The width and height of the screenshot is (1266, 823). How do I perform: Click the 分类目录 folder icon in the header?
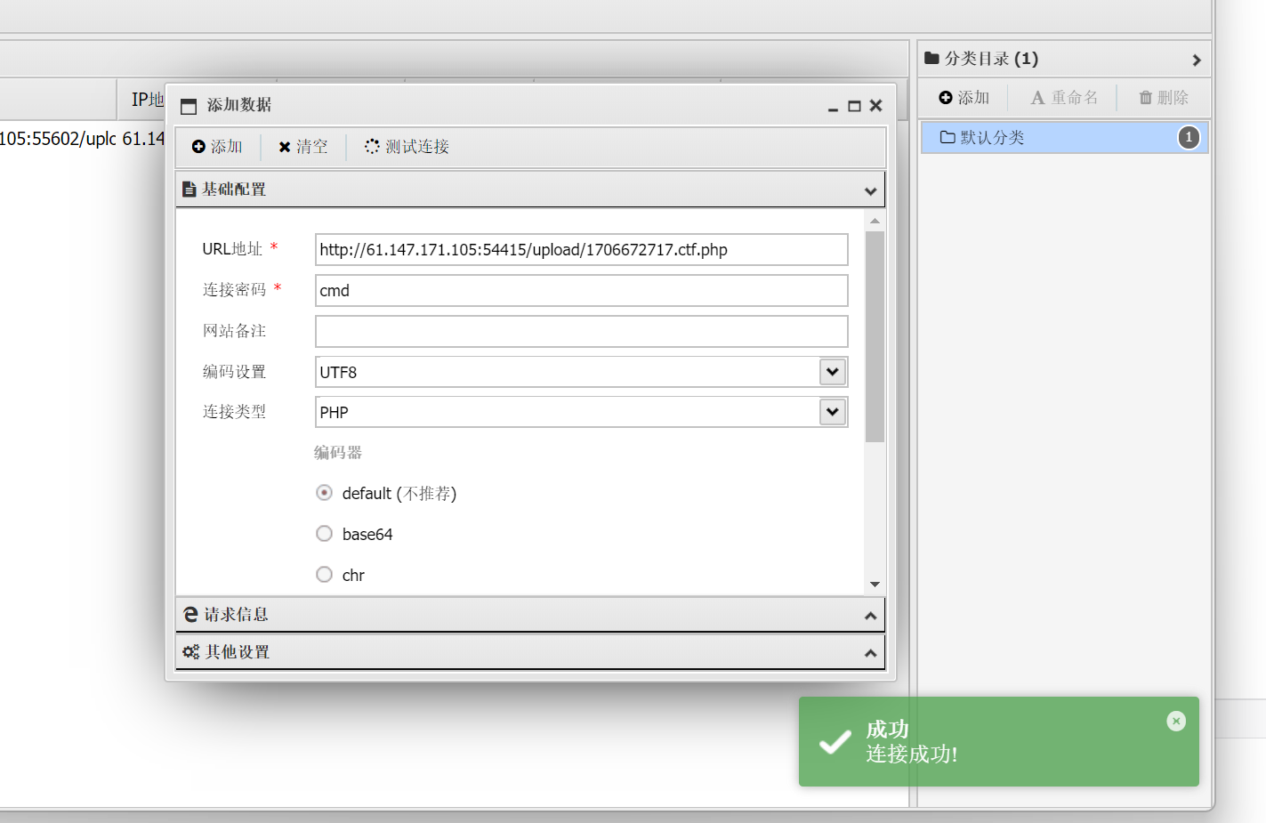pos(931,58)
